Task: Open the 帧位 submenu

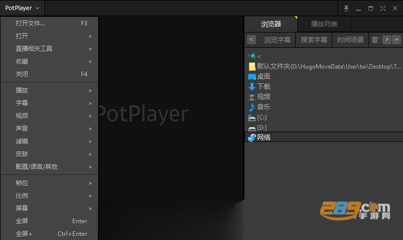Action: click(x=49, y=183)
